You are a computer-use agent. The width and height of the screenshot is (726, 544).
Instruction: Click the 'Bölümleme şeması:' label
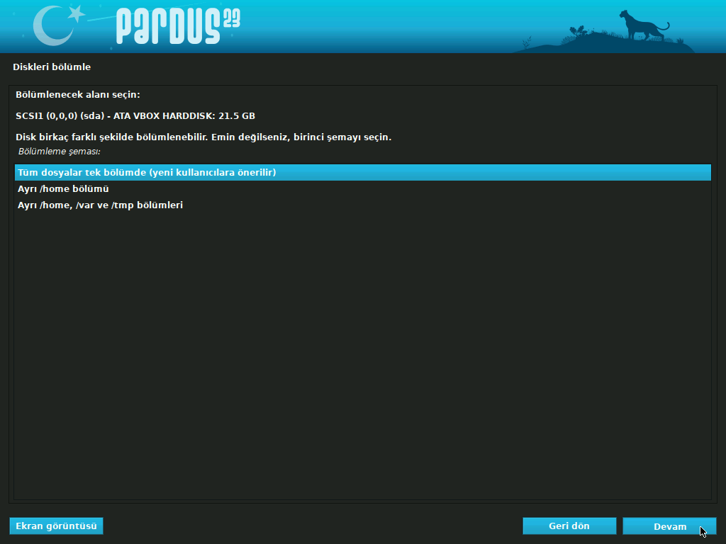(x=60, y=152)
